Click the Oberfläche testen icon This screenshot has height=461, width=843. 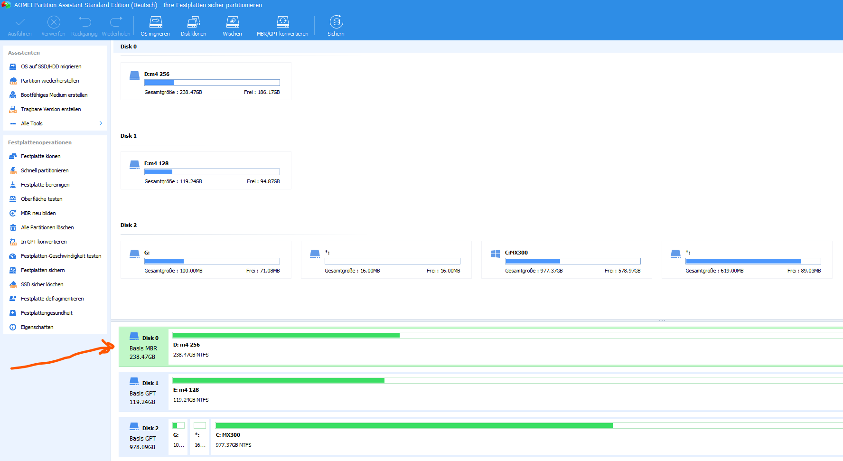coord(13,199)
